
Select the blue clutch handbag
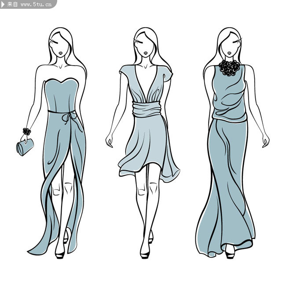point(22,148)
